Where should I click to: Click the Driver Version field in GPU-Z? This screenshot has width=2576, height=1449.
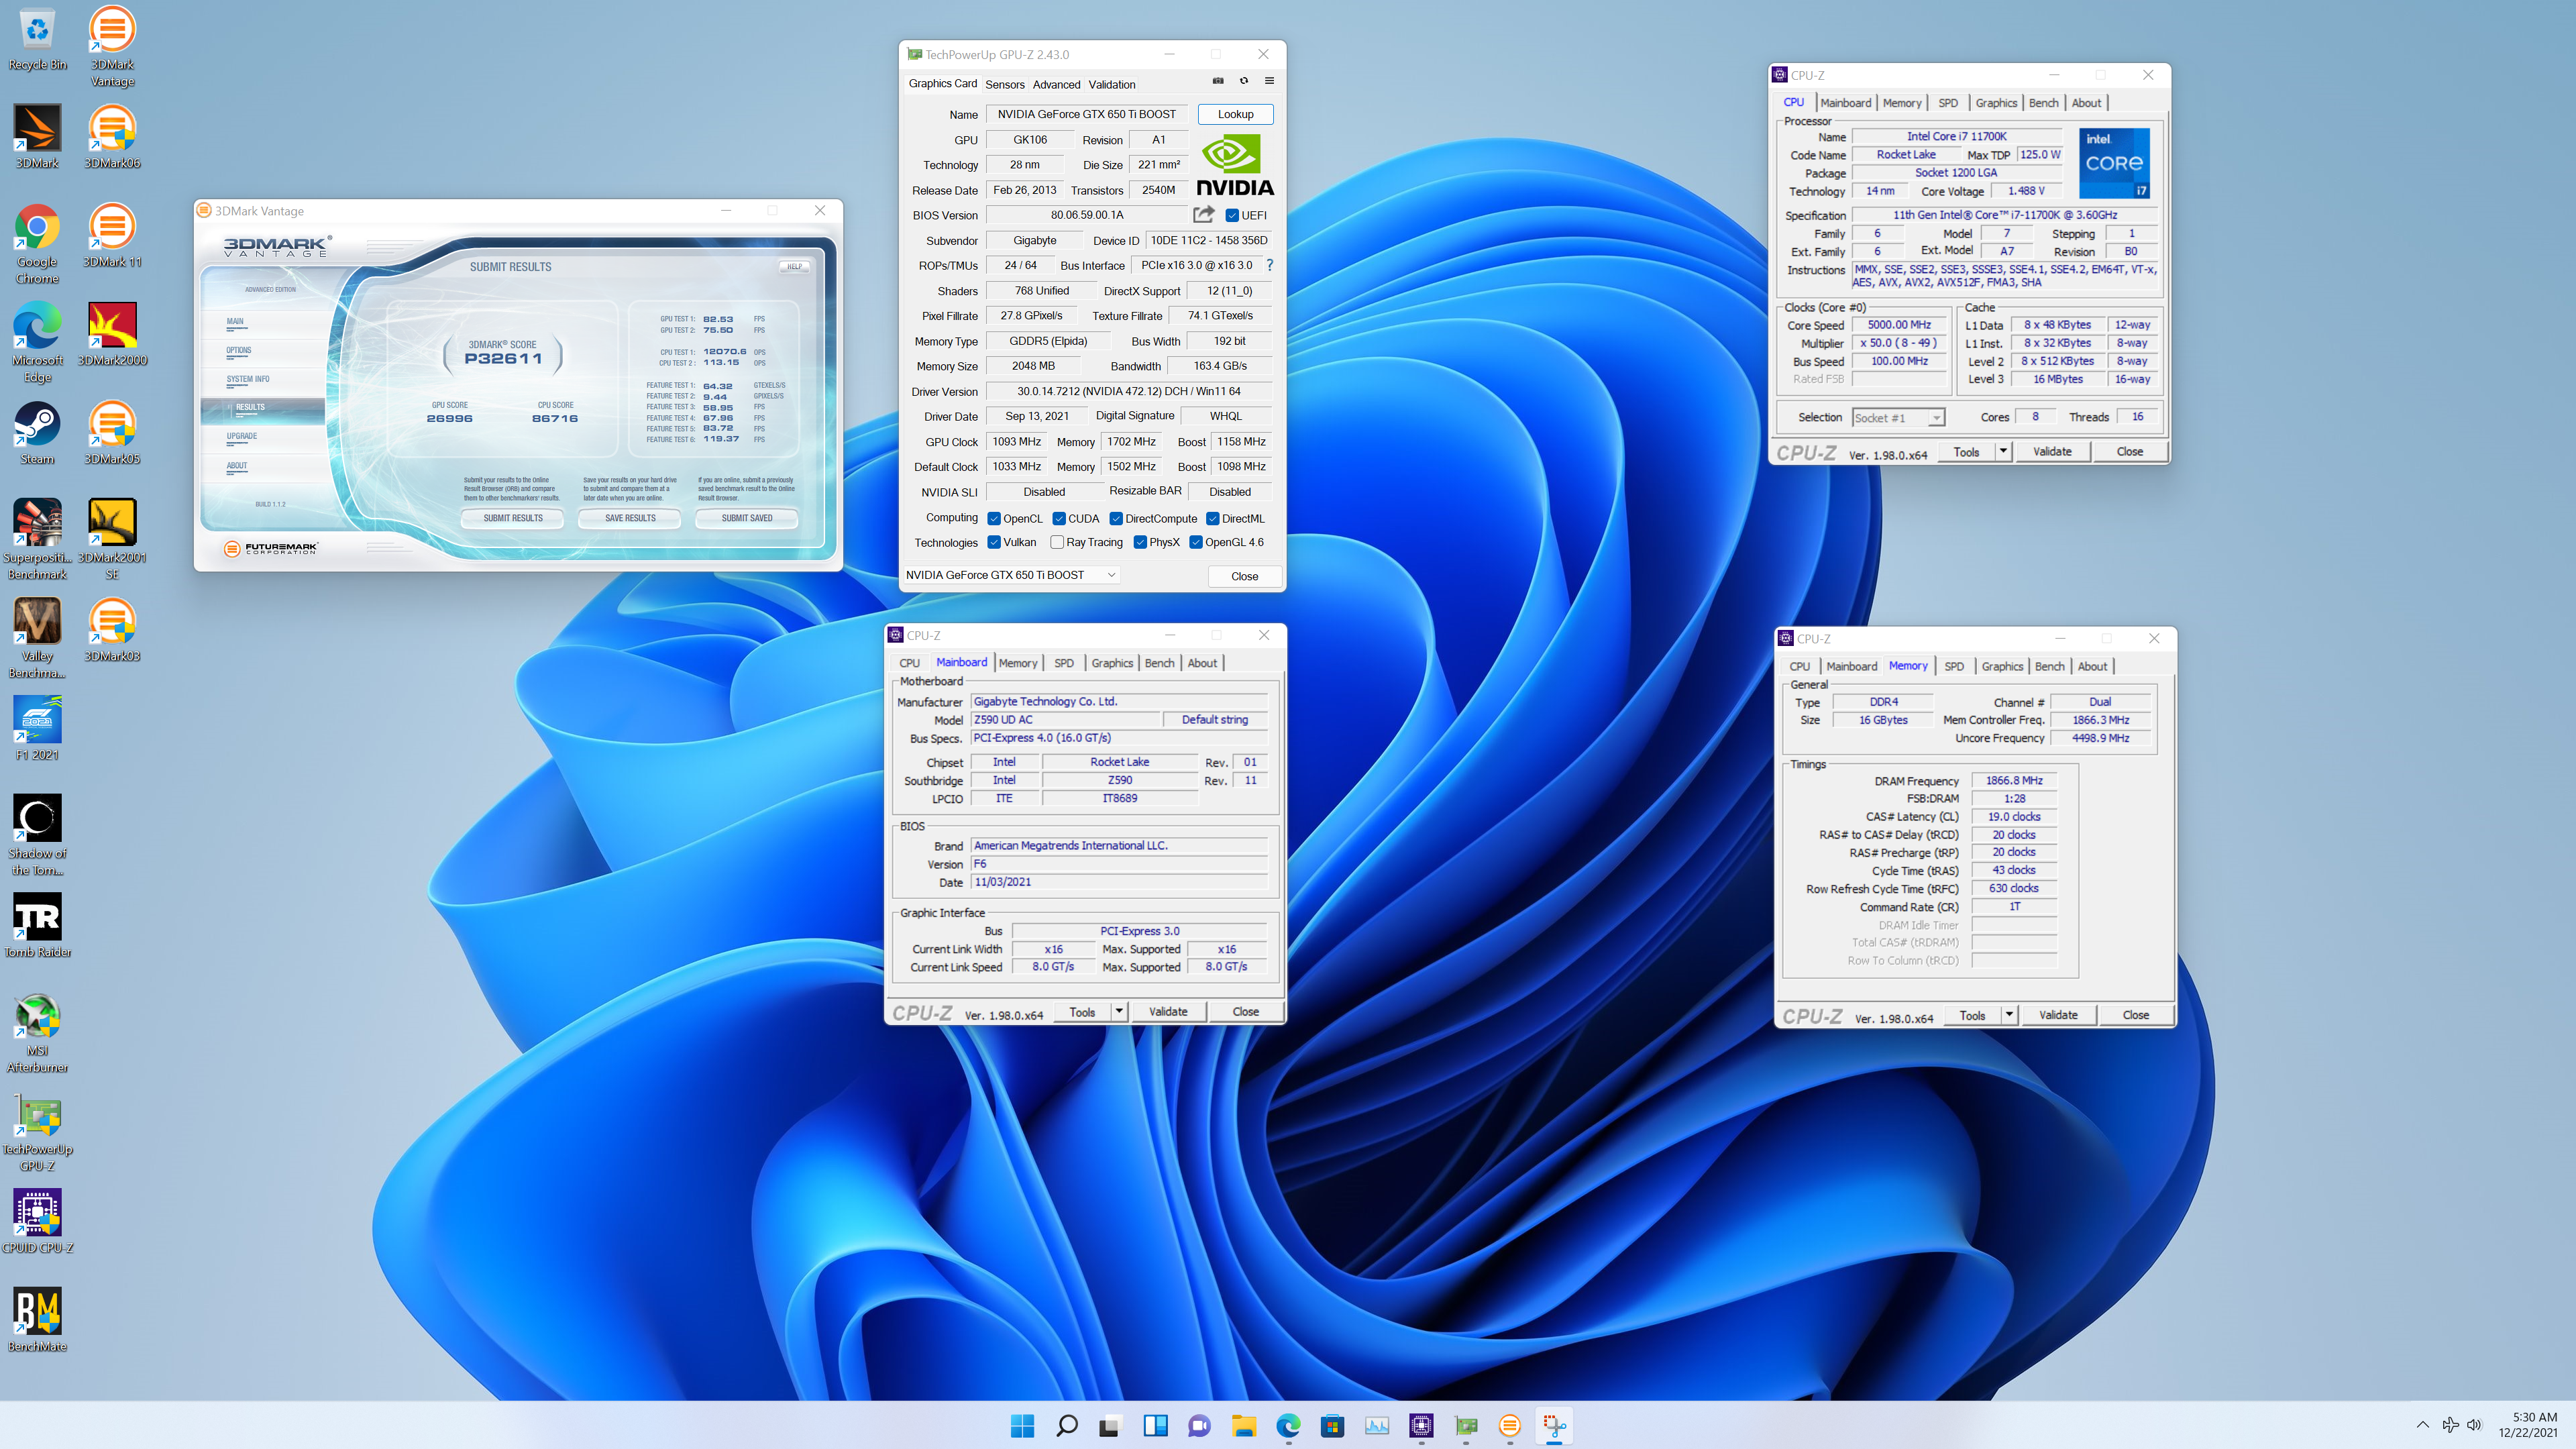tap(1128, 391)
